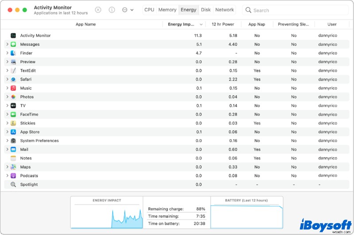Click the search magnifier icon in toolbar
This screenshot has height=235, width=354.
248,10
